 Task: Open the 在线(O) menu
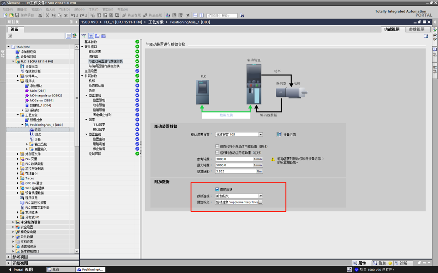click(65, 10)
